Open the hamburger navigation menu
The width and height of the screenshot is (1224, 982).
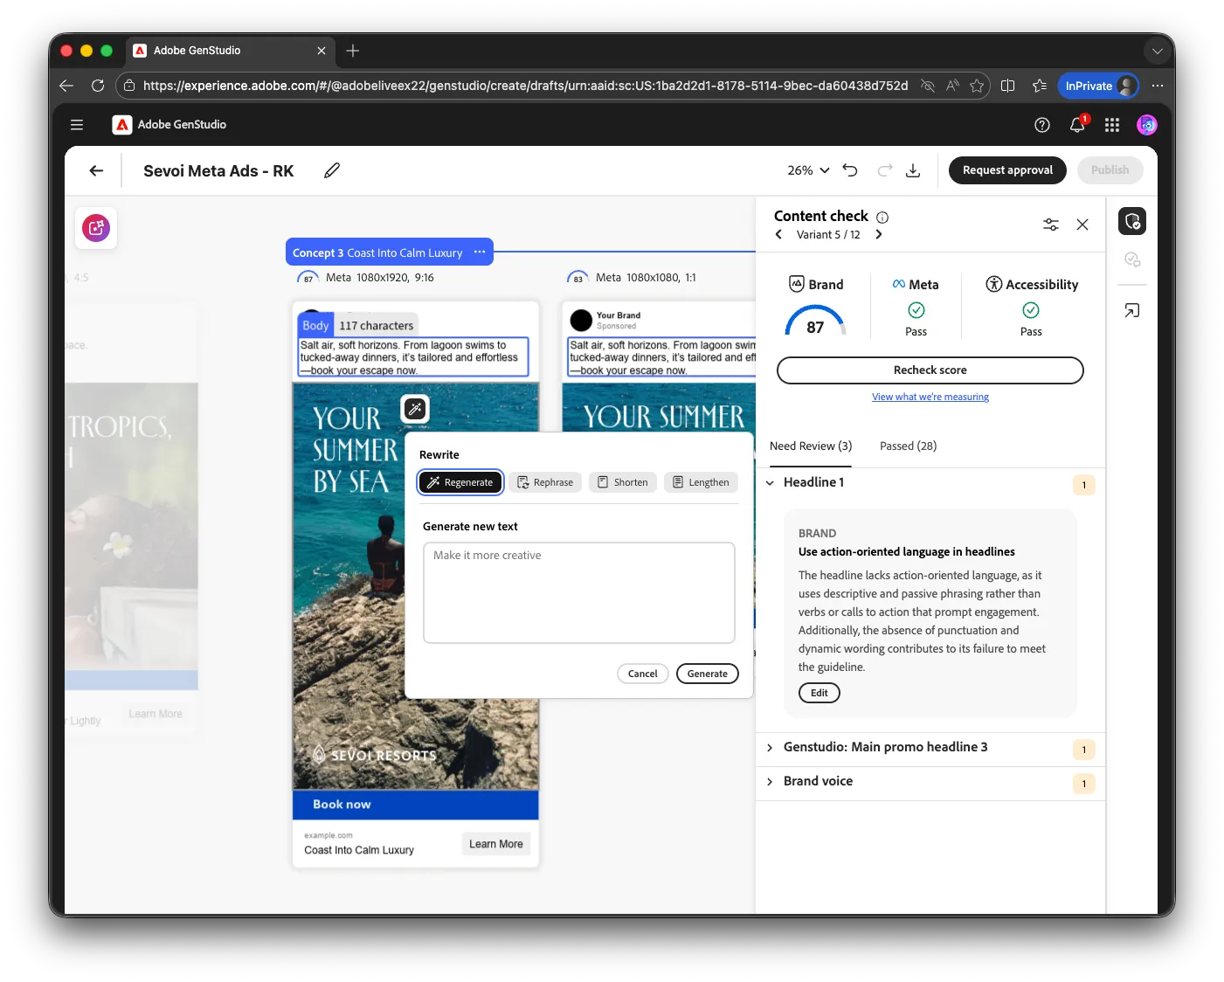point(77,125)
